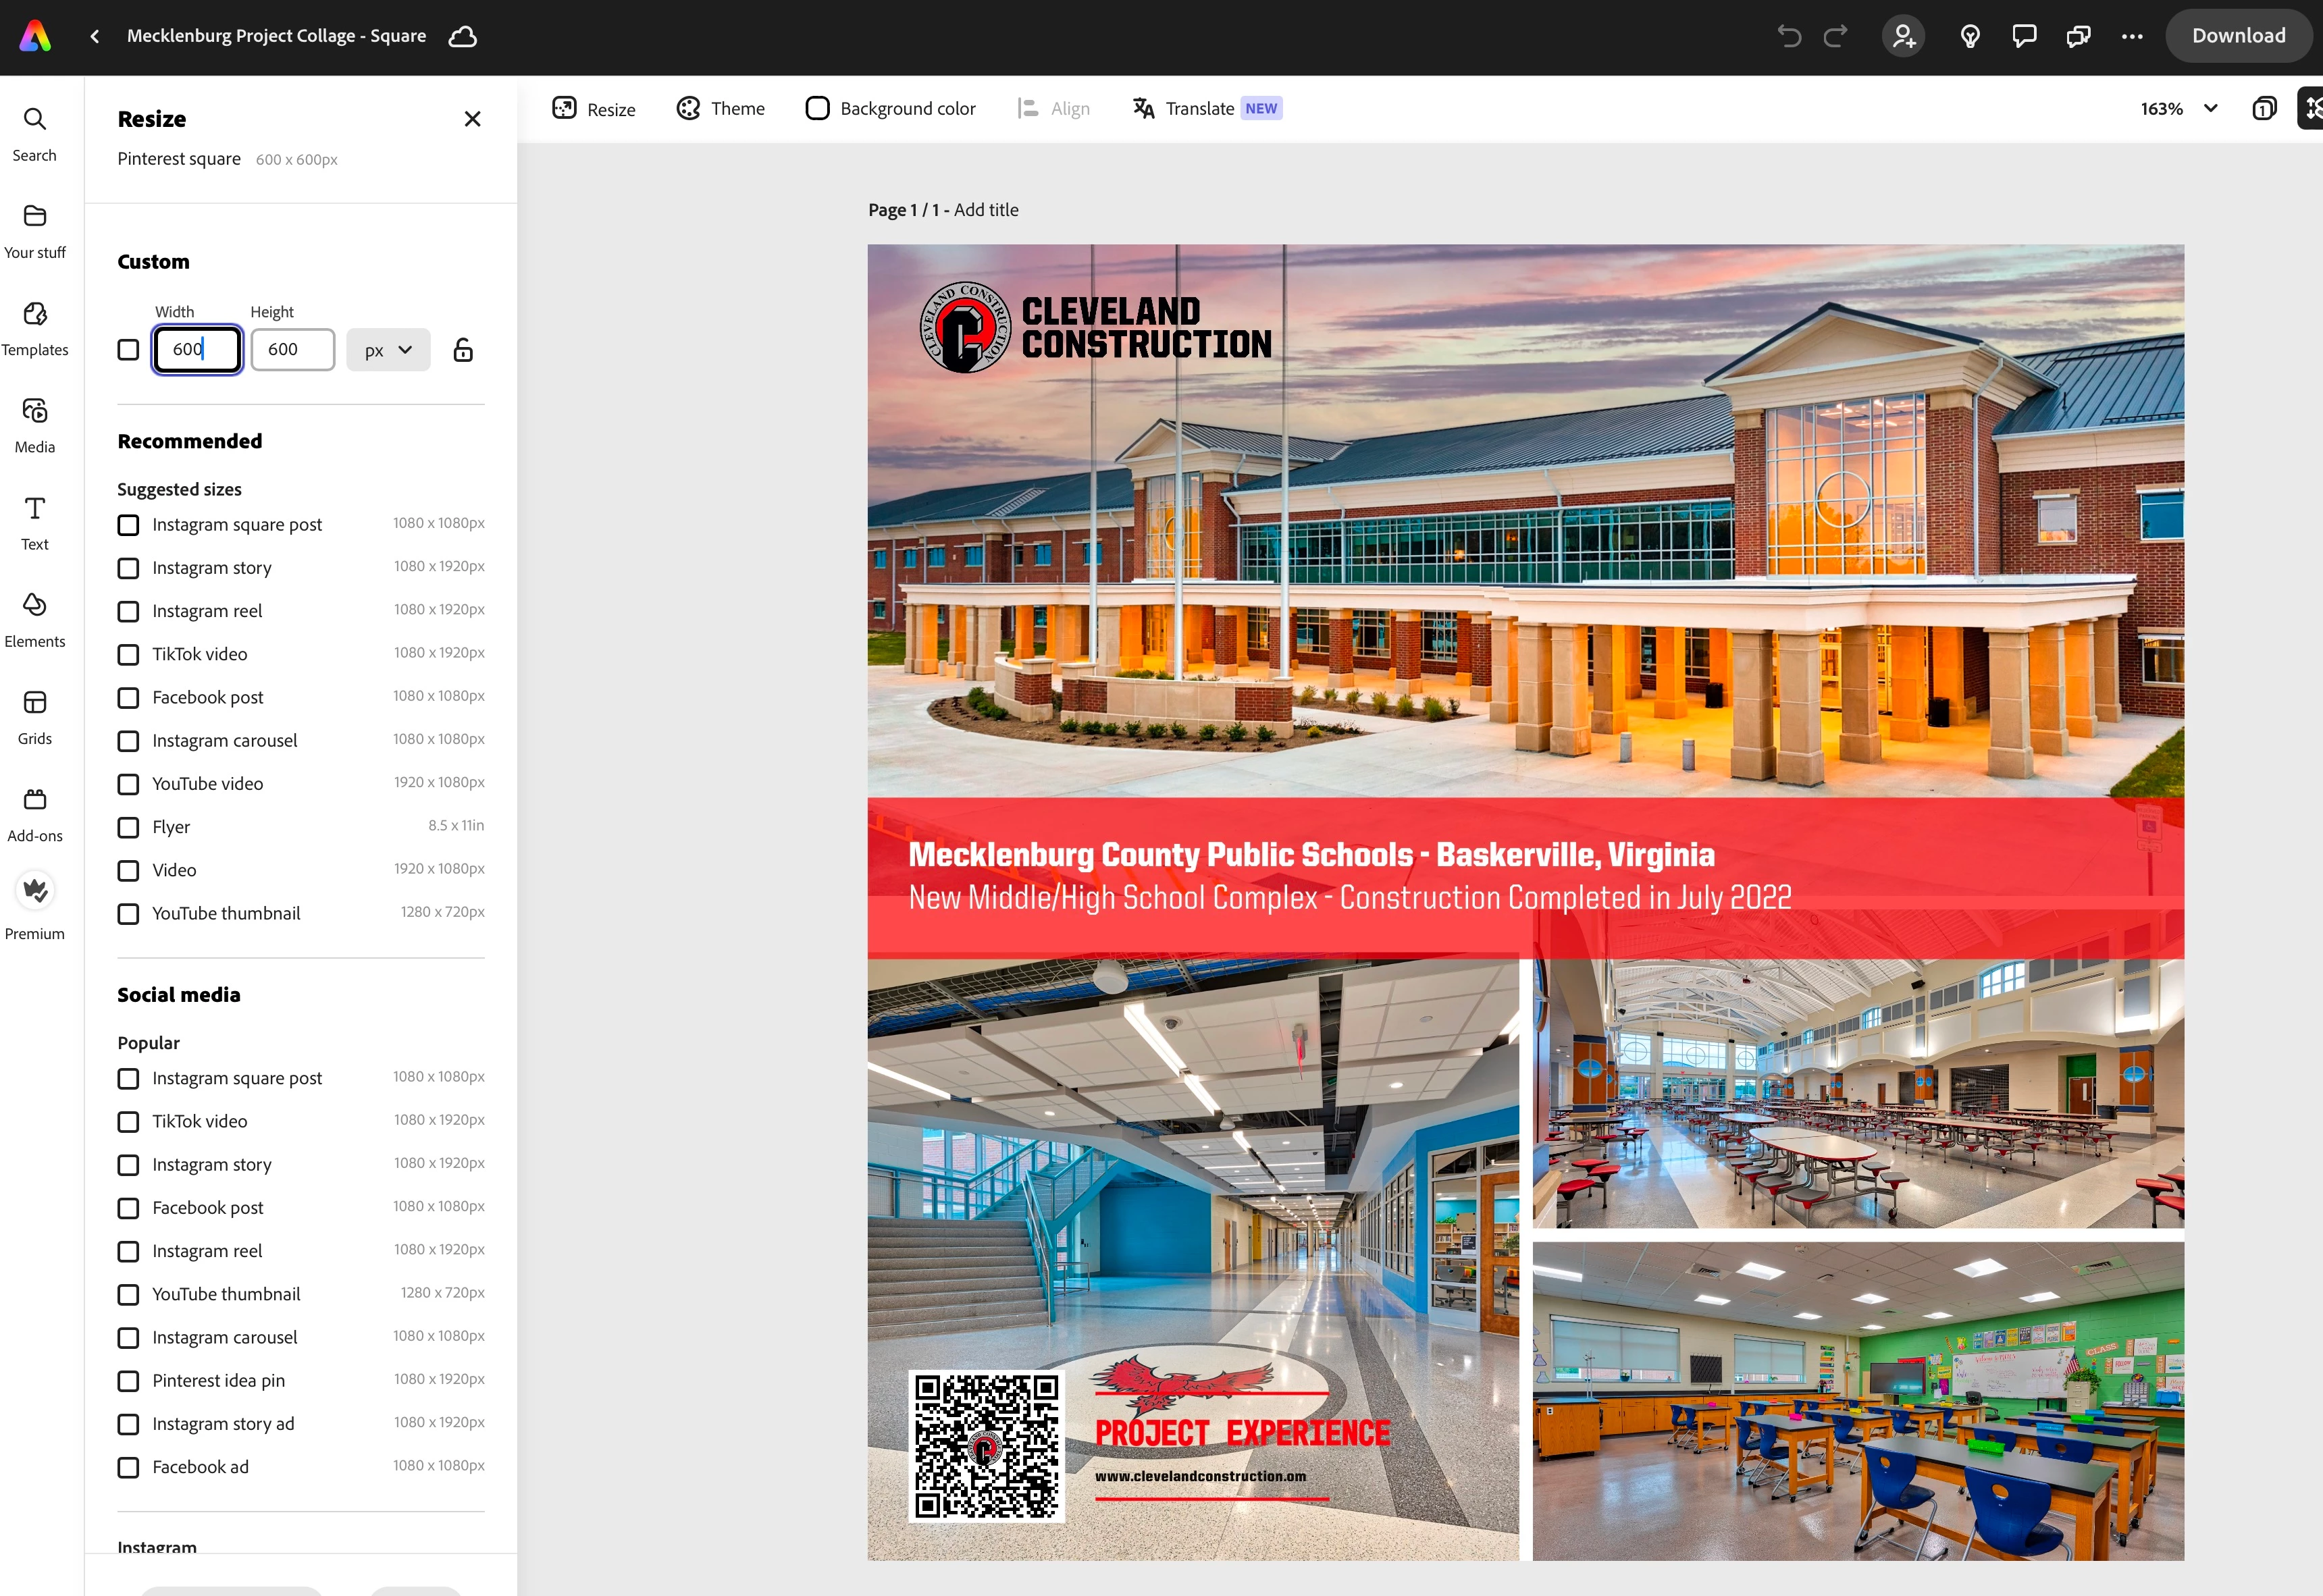Click the Height input field

coord(292,350)
